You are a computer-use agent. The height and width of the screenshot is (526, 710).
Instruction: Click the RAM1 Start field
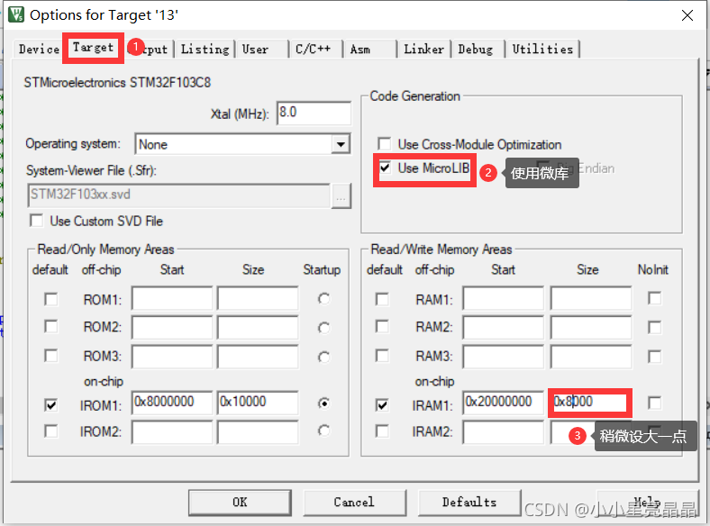pyautogui.click(x=503, y=298)
